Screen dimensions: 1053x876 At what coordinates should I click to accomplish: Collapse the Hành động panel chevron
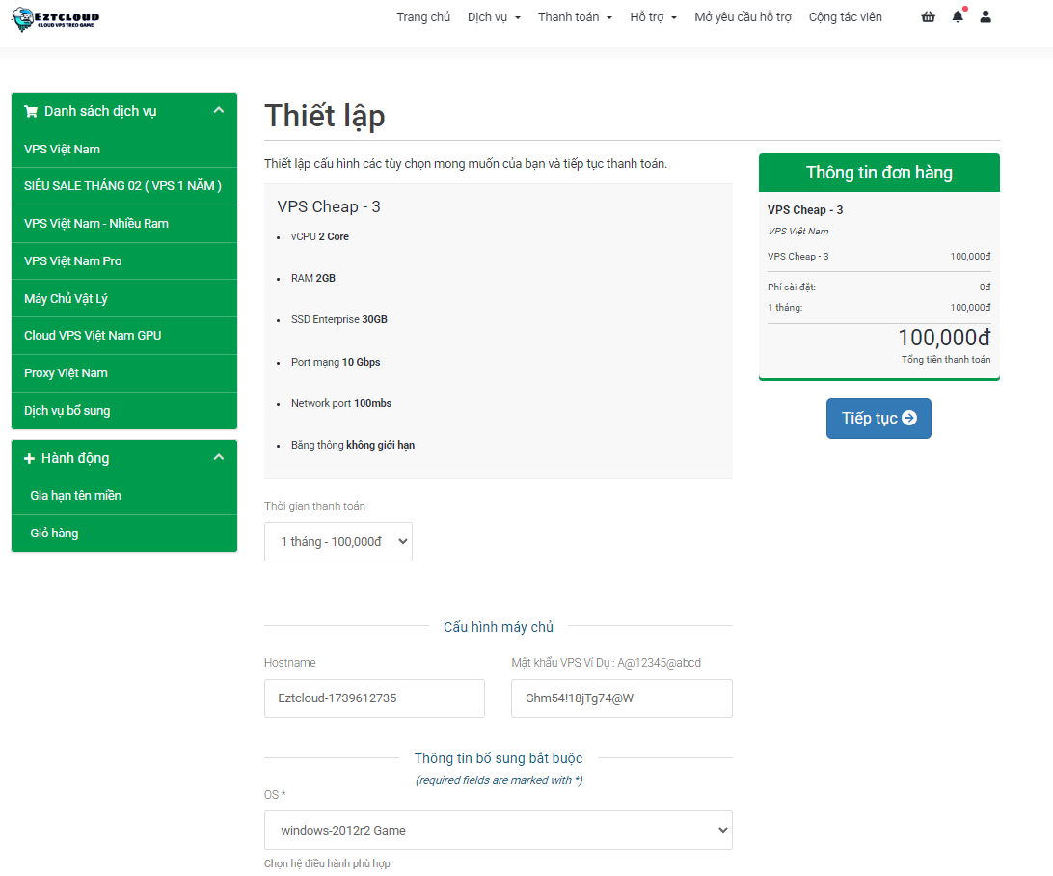tap(218, 457)
